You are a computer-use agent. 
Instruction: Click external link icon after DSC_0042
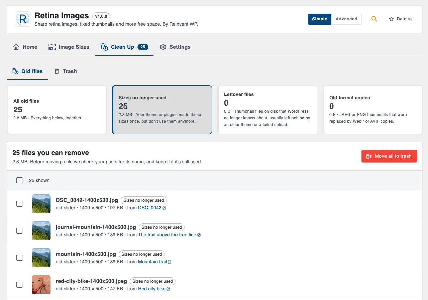click(x=164, y=208)
